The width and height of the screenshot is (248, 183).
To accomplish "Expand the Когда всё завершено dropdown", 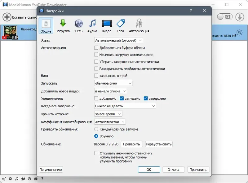I will (x=125, y=106).
